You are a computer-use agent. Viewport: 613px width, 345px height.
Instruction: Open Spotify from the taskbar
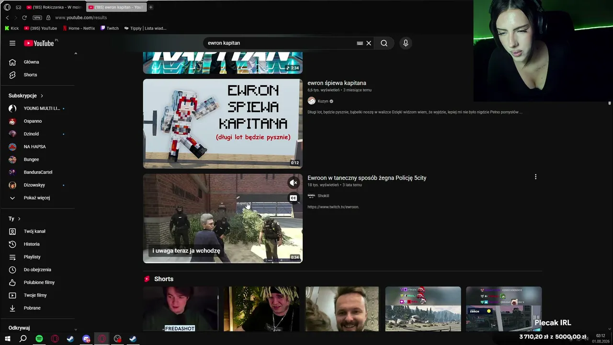point(39,339)
